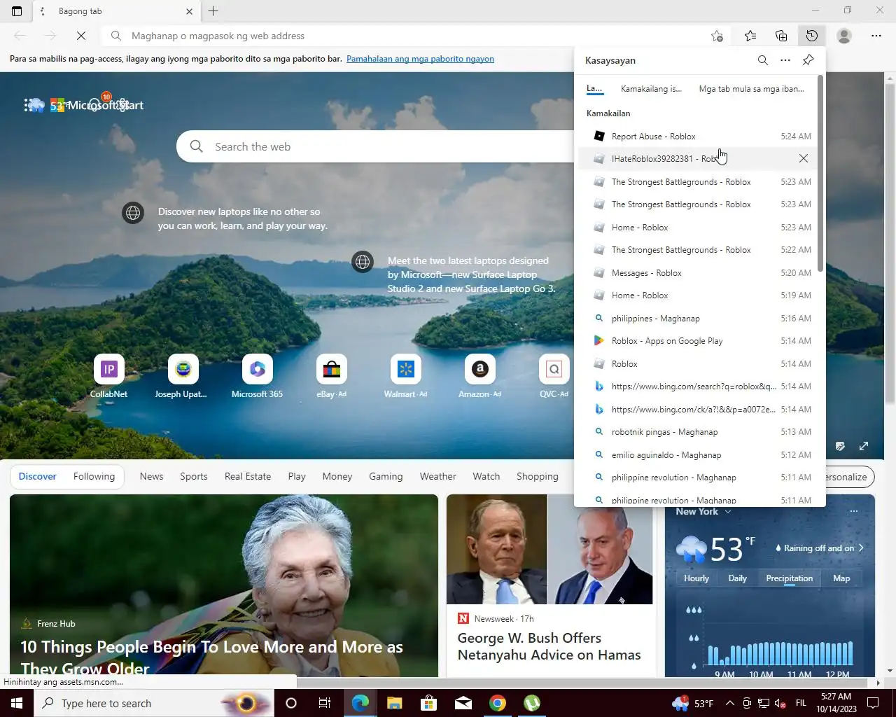The image size is (896, 717).
Task: Open the tab actions menu icon
Action: [x=17, y=11]
